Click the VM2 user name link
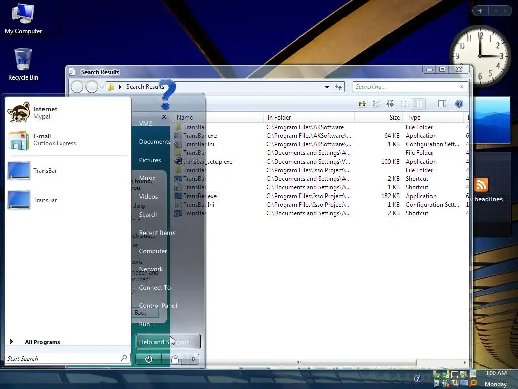Viewport: 518px width, 389px height. tap(145, 124)
